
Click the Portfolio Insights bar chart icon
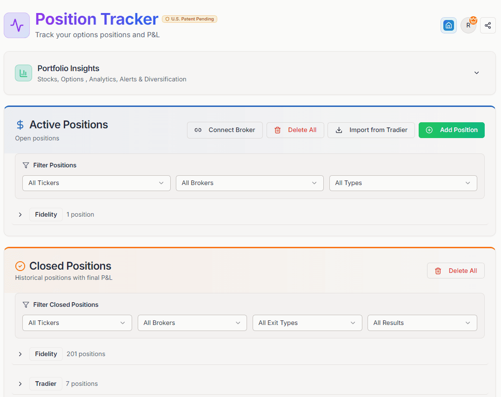tap(23, 73)
